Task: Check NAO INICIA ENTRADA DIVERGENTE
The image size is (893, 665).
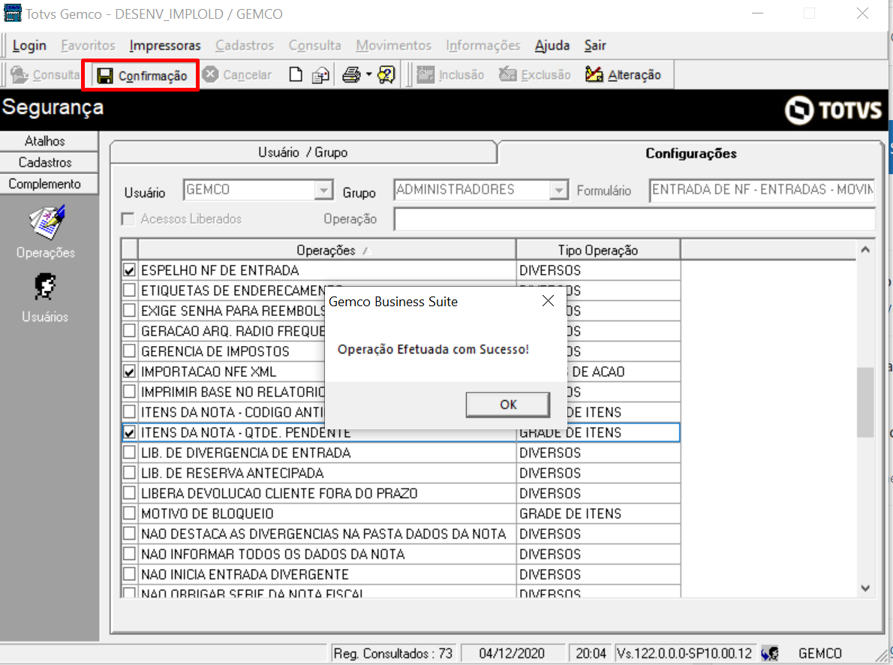Action: point(129,574)
